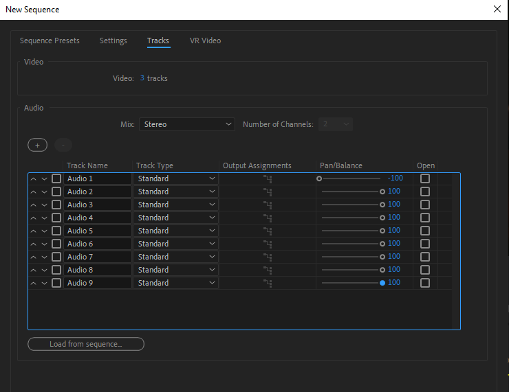Open Track Type dropdown for Audio 8
The height and width of the screenshot is (392, 509).
coord(175,270)
